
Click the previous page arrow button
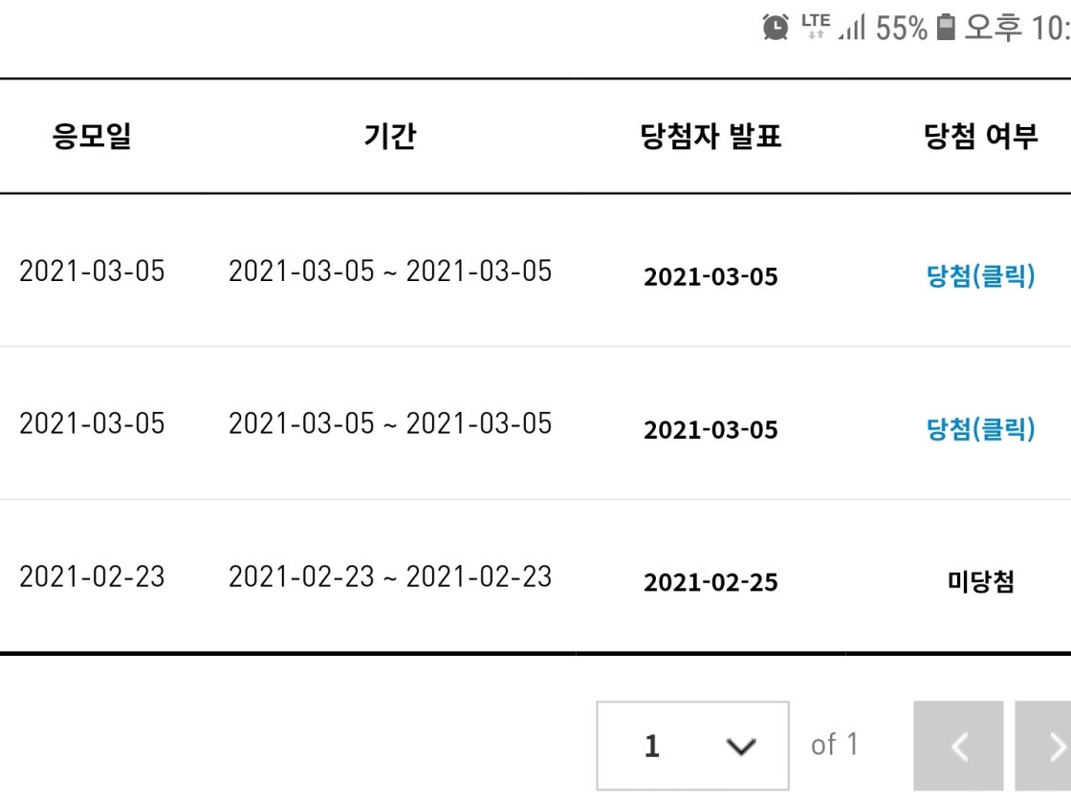(958, 746)
